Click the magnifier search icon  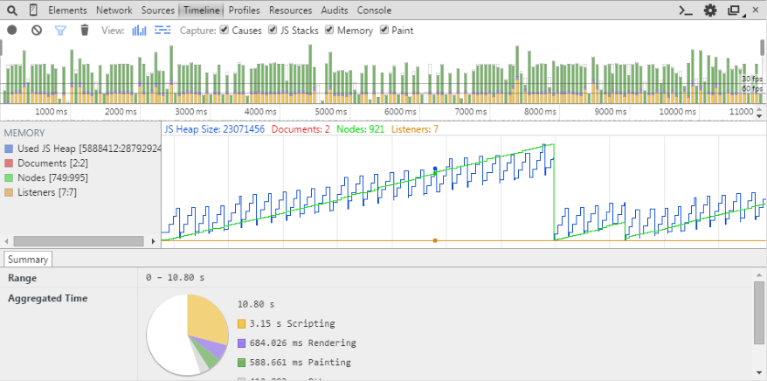tap(12, 10)
